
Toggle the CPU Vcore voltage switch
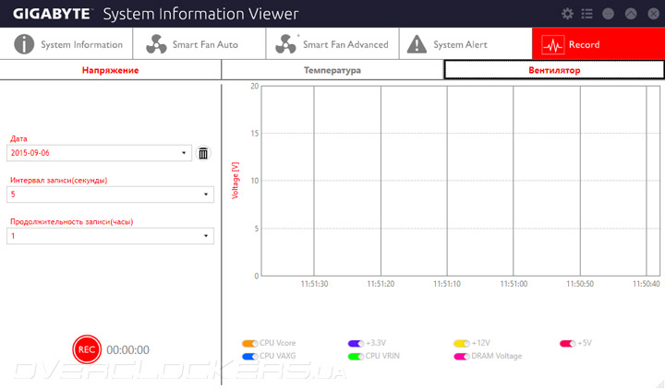(248, 343)
